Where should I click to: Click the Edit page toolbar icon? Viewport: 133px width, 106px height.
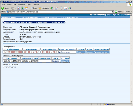pyautogui.click(x=66, y=8)
